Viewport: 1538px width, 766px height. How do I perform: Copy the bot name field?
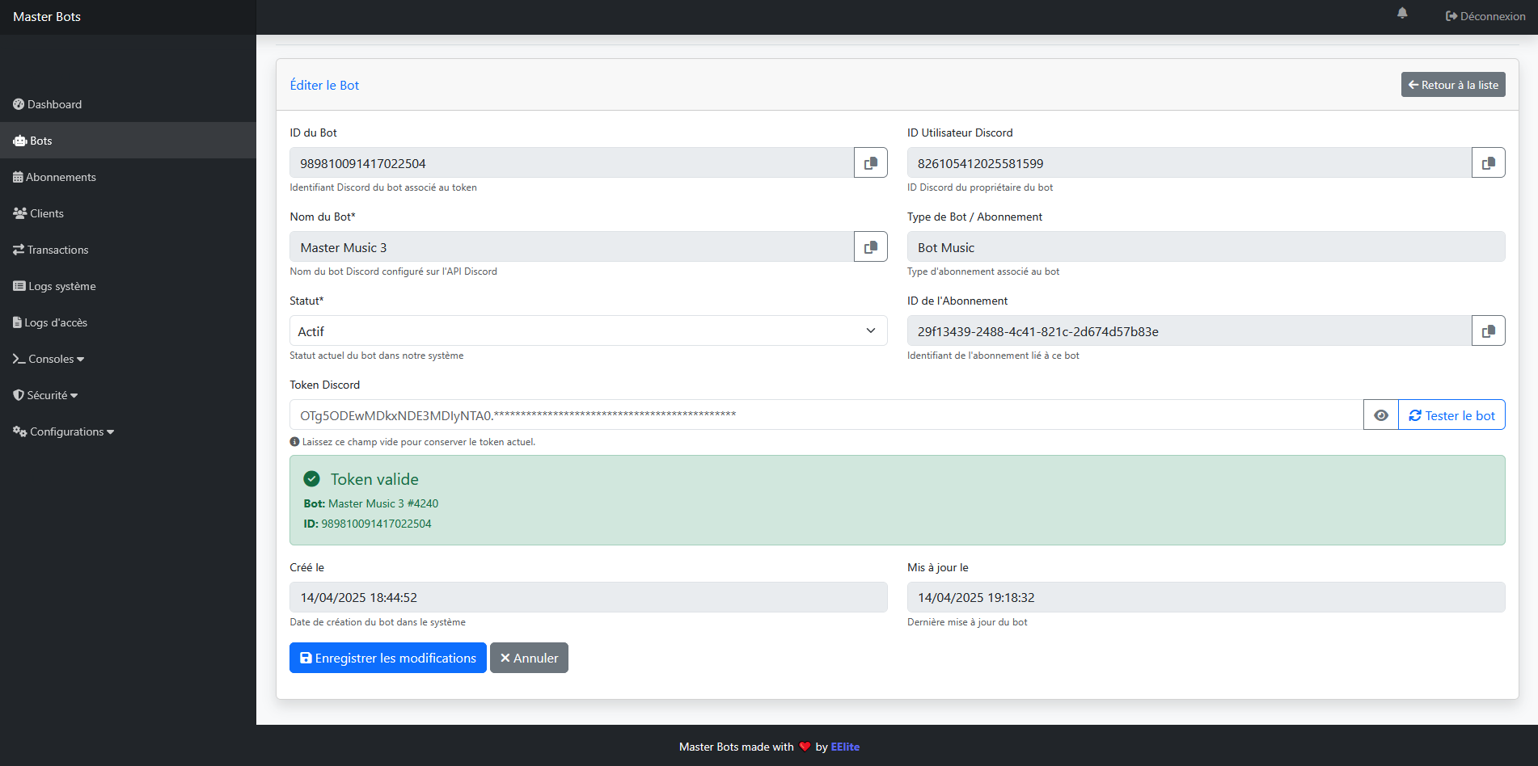(x=870, y=246)
